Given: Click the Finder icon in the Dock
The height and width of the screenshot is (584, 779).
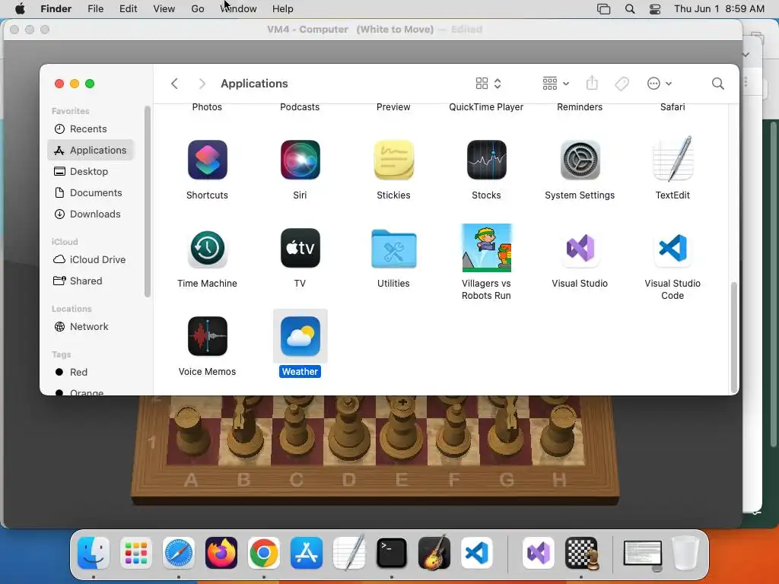Looking at the screenshot, I should pyautogui.click(x=94, y=553).
